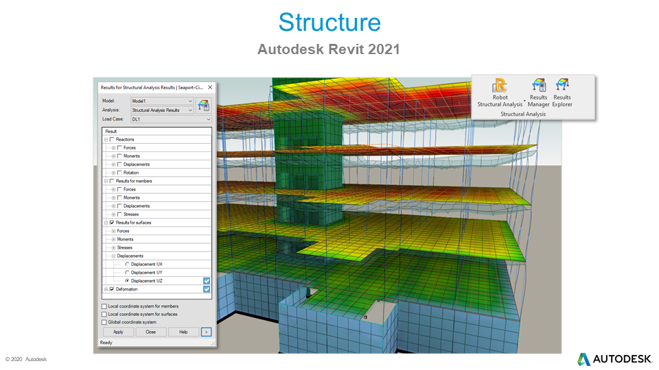Tick Local coordinate system for members
Image resolution: width=659 pixels, height=370 pixels.
pyautogui.click(x=104, y=306)
